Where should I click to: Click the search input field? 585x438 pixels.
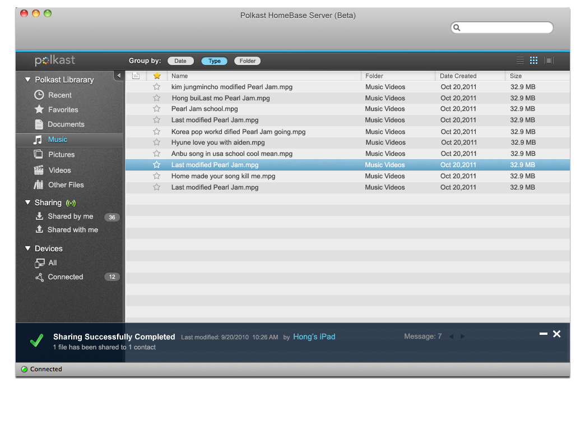coord(505,27)
